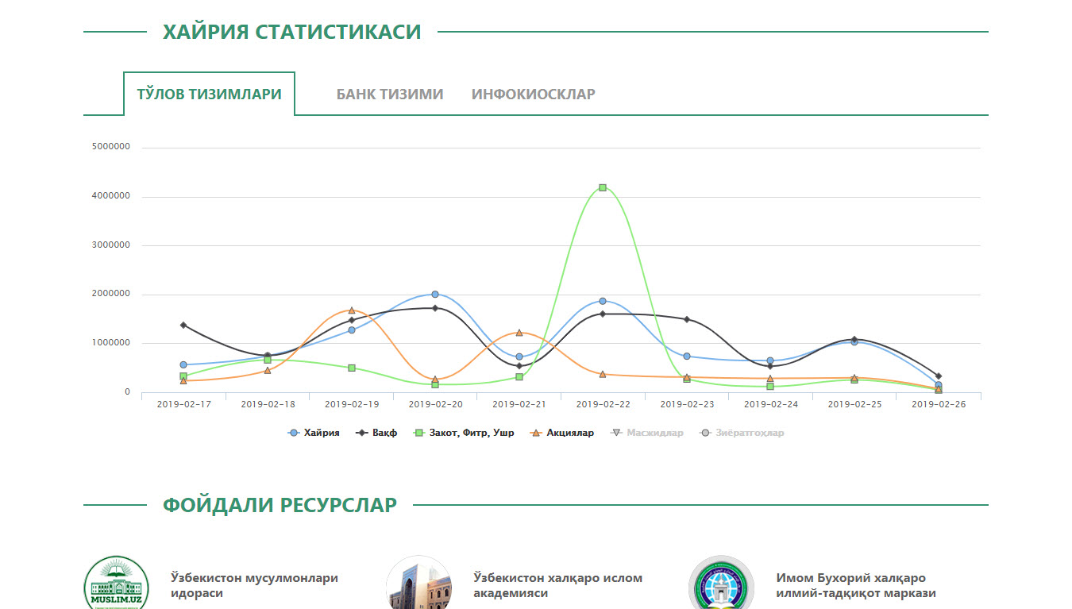Screen dimensions: 1072x609
Task: Click the y-axis value 2000000
Action: (111, 294)
